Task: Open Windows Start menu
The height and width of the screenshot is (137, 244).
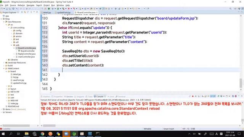Action: (x=3, y=134)
